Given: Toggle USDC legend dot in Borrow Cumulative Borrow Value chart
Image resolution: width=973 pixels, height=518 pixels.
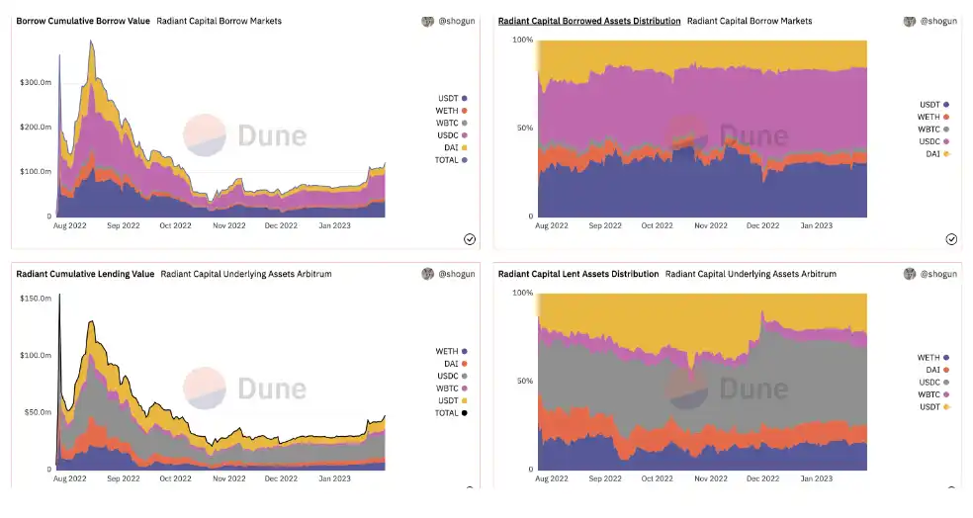Looking at the screenshot, I should [464, 135].
